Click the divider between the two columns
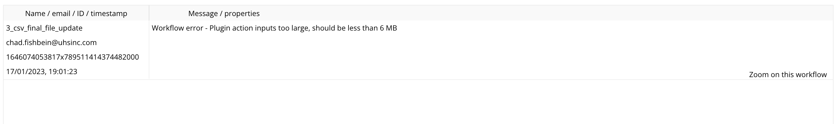The width and height of the screenshot is (836, 124). 149,42
